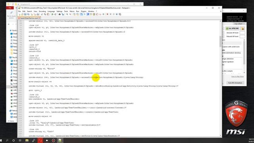This screenshot has width=254, height=143.
Task: Click the const-string v3, "Error" line
Action: click(x=42, y=69)
